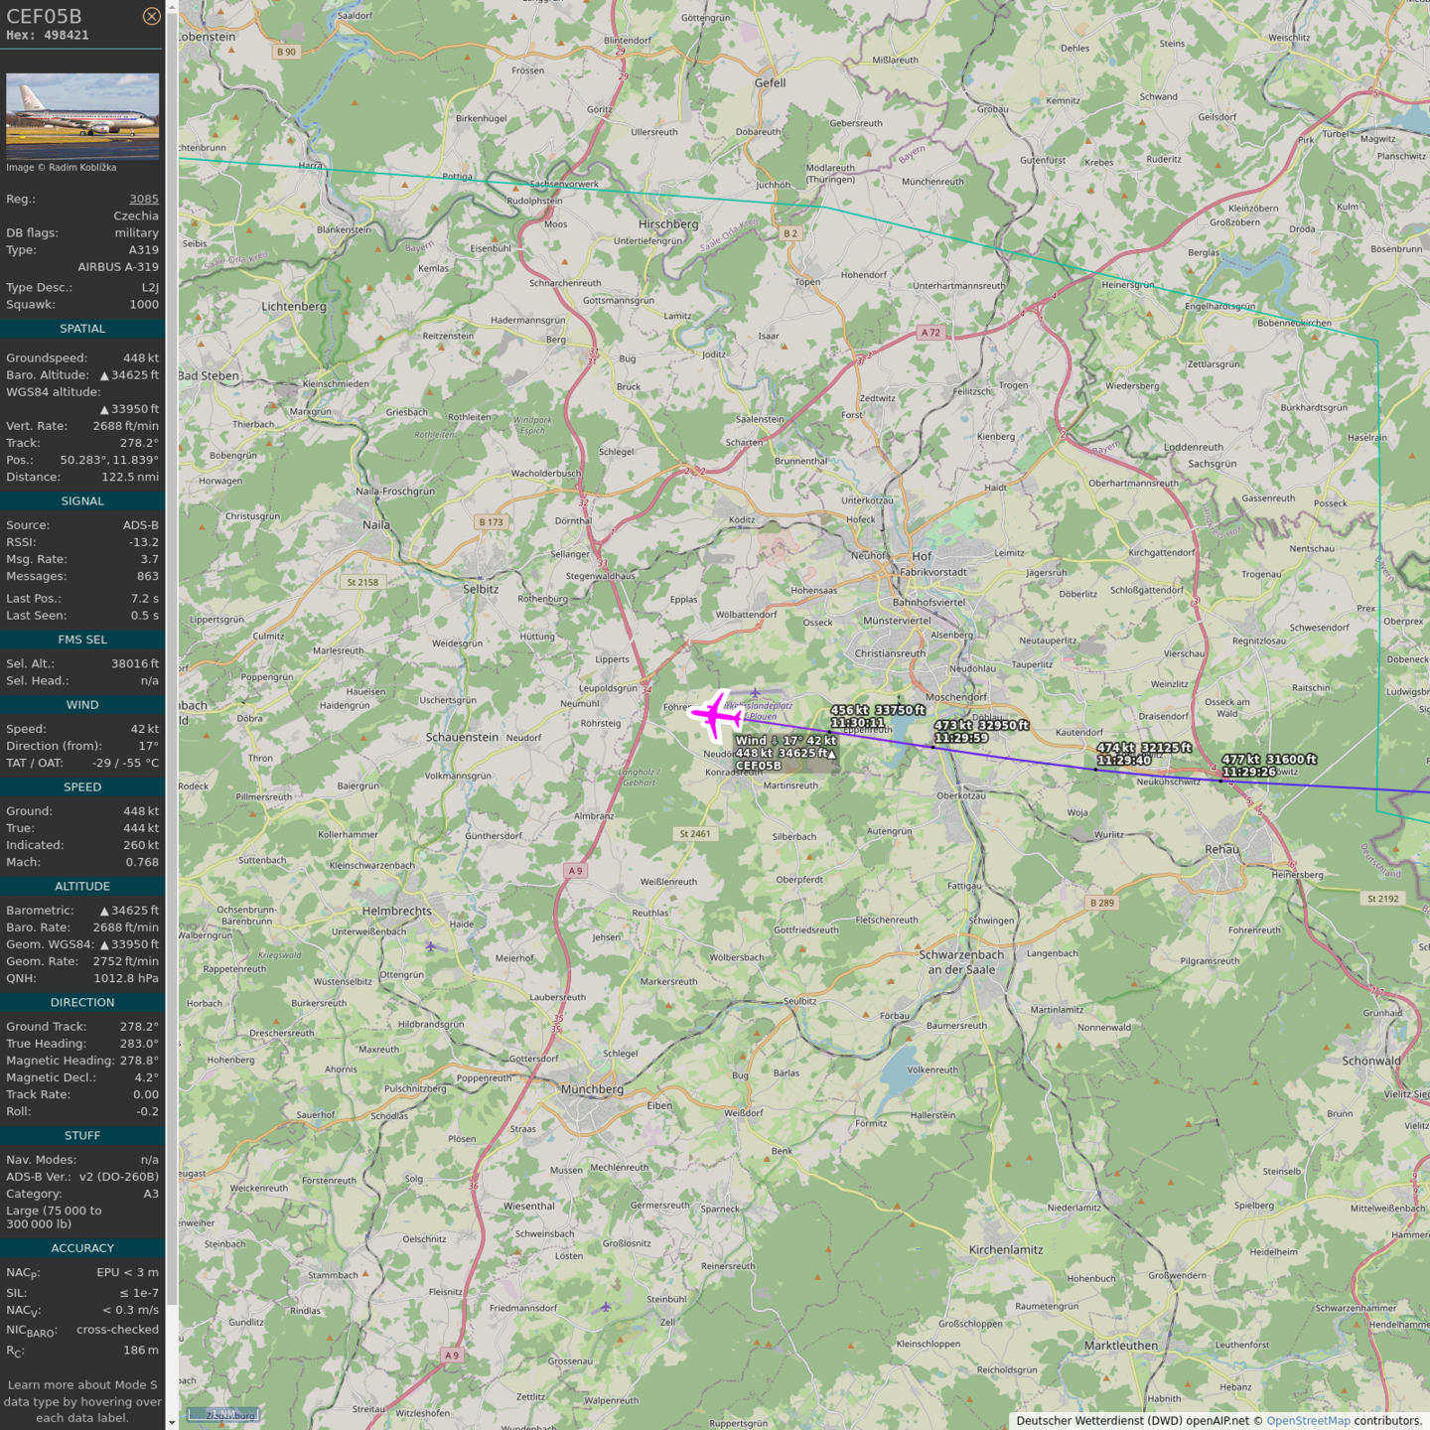Click the A 72 motorway shield on map
The height and width of the screenshot is (1430, 1430).
click(929, 333)
